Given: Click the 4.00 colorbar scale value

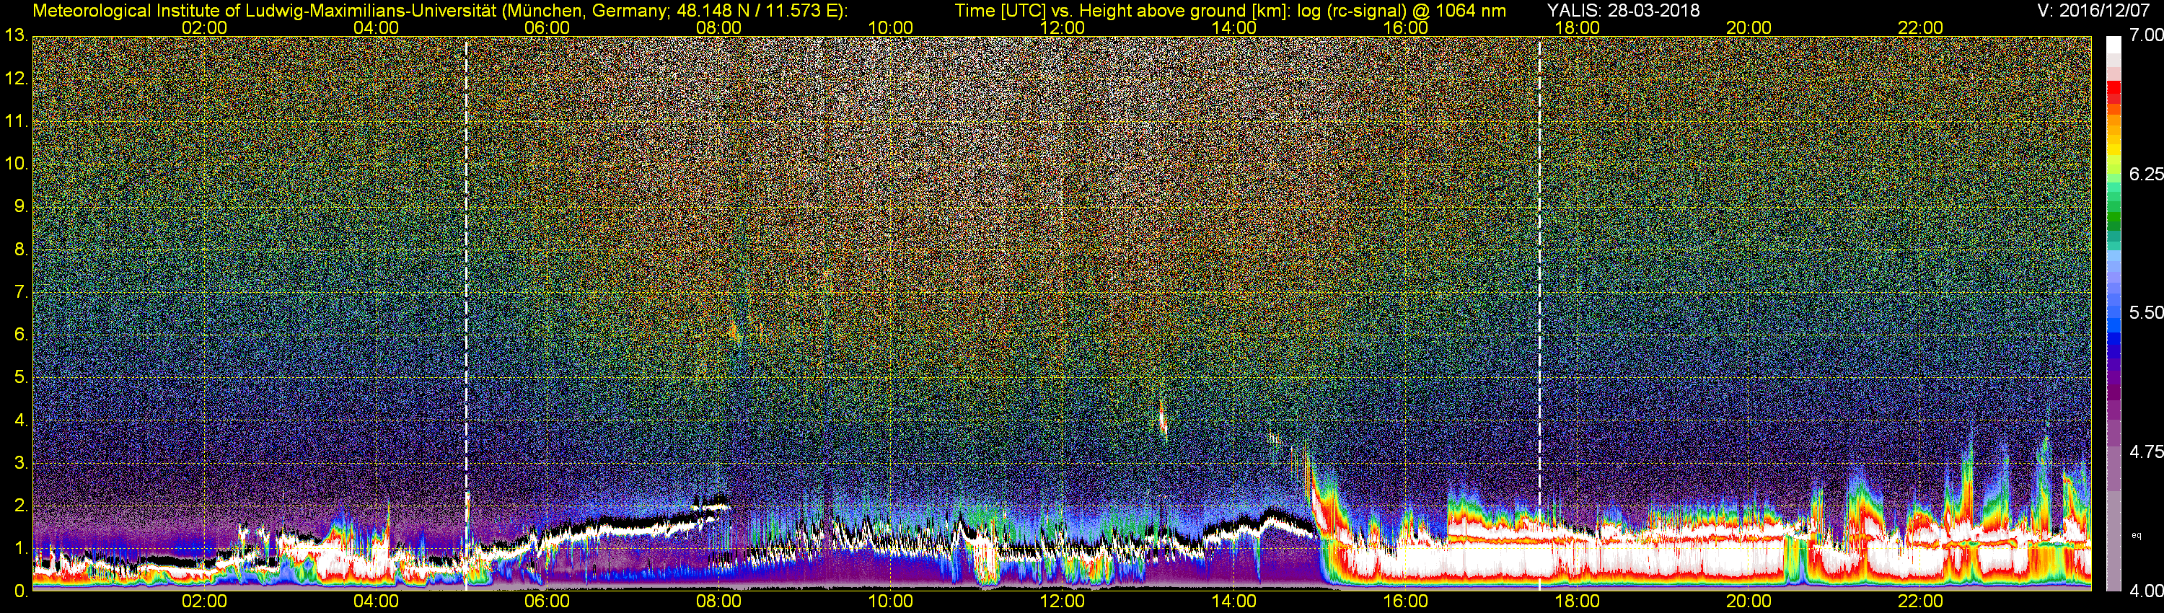Looking at the screenshot, I should pyautogui.click(x=2145, y=591).
